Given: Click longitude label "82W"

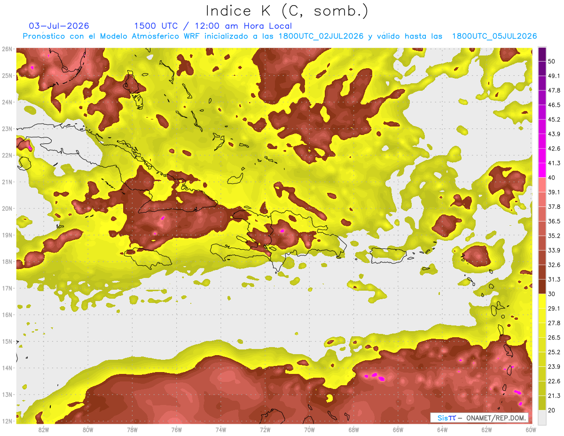Looking at the screenshot, I should click(x=44, y=429).
